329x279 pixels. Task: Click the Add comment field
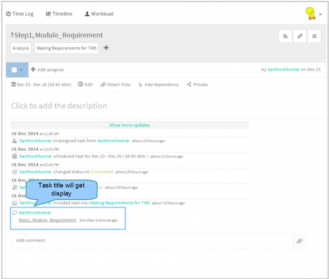(x=153, y=241)
